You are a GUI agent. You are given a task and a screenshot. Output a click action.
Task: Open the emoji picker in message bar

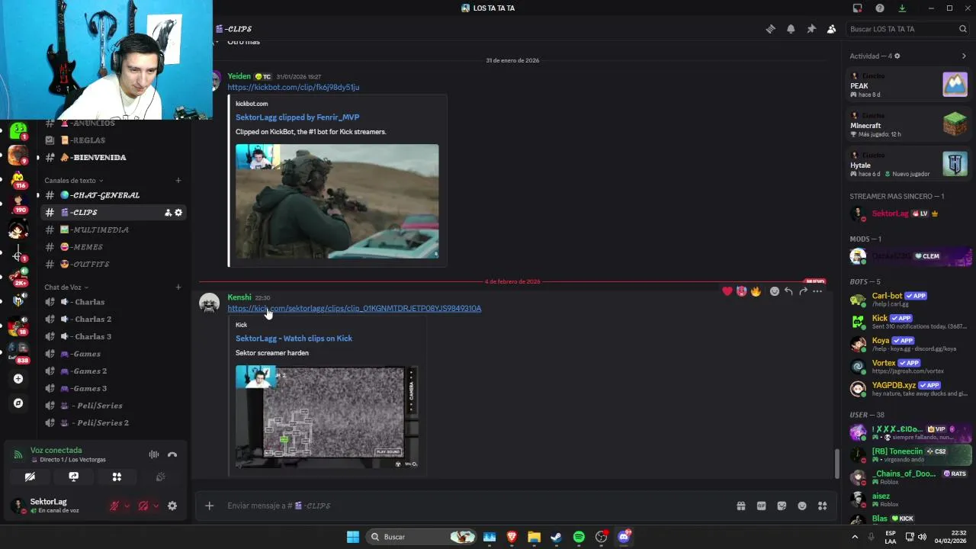pyautogui.click(x=802, y=506)
